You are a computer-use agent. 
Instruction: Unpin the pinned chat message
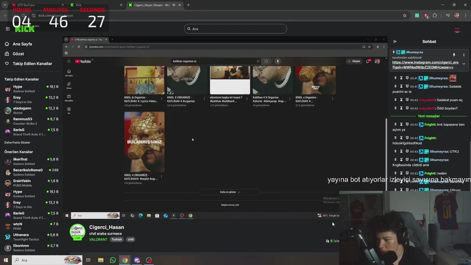454,55
